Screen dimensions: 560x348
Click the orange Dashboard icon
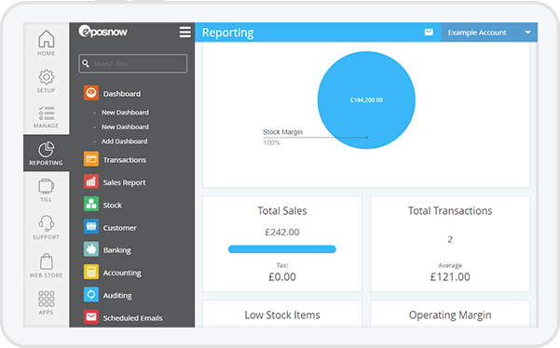point(91,93)
